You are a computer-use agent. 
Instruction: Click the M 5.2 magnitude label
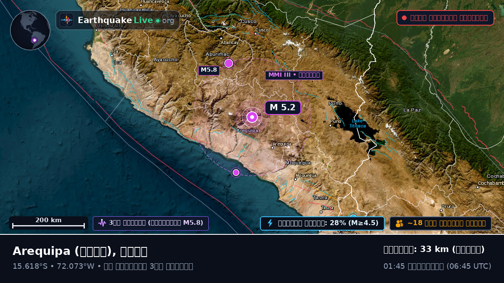283,108
